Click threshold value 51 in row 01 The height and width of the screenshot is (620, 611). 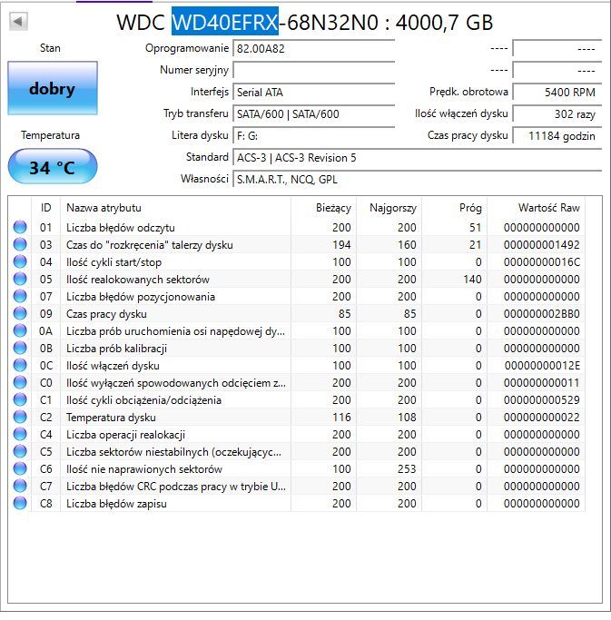(x=475, y=227)
